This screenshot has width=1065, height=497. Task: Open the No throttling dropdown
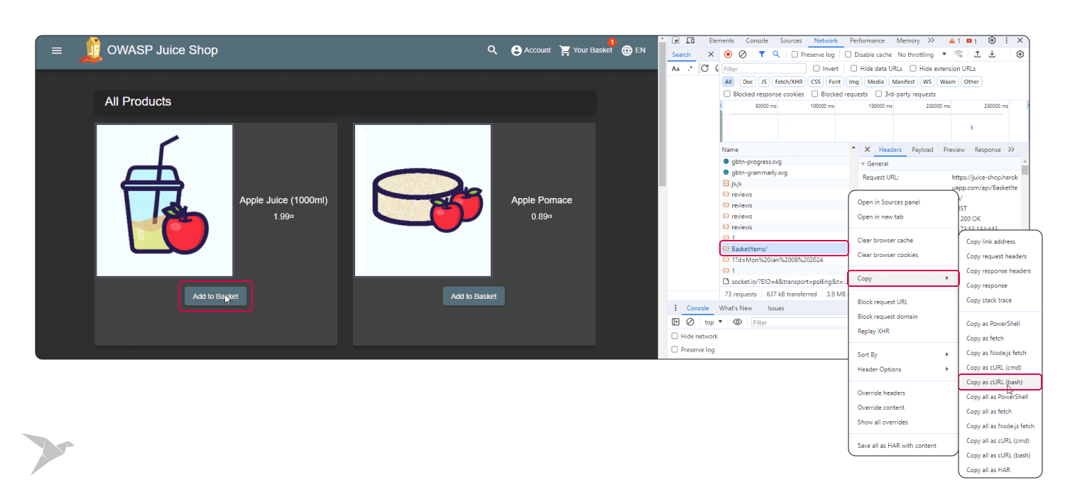[922, 55]
